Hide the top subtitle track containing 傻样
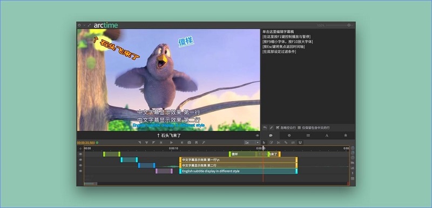Viewport: 432px width, 208px height. [80, 154]
